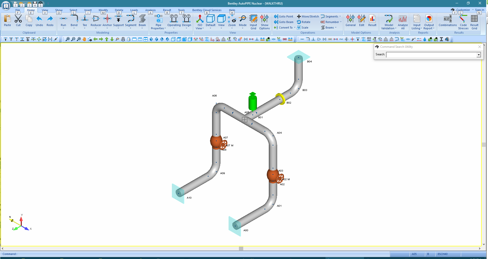
Task: Close the Command Search Utility panel
Action: (479, 47)
